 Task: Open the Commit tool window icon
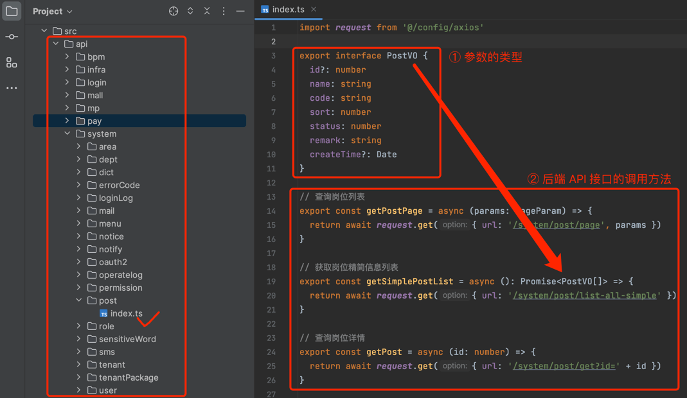(12, 37)
